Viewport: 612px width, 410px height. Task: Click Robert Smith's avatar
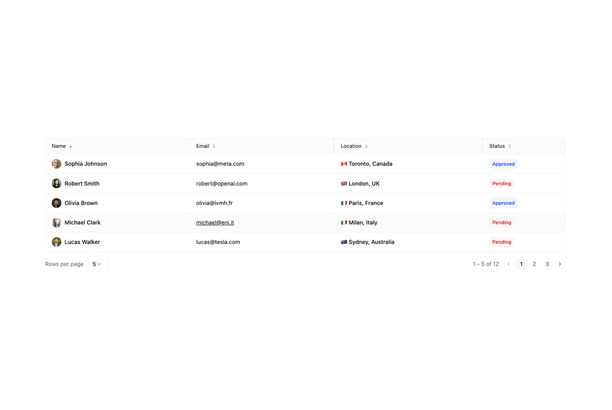(x=57, y=183)
